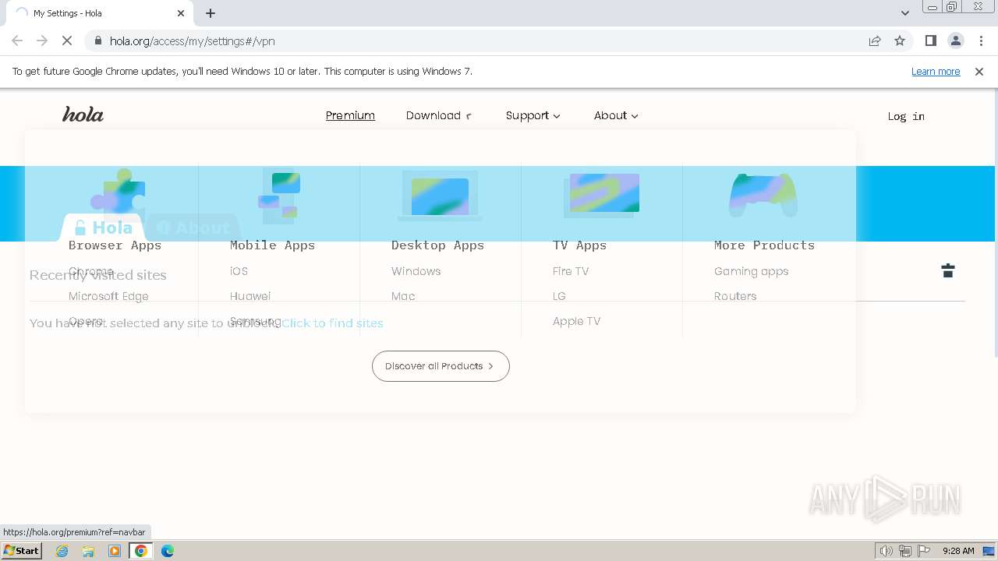Click the Mobile Apps icon
This screenshot has height=561, width=998.
click(x=279, y=195)
